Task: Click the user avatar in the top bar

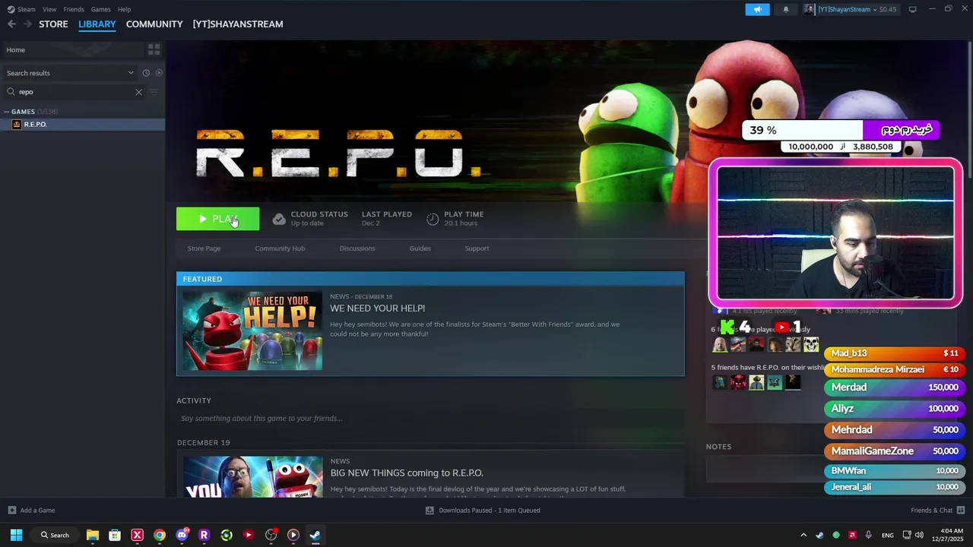Action: coord(809,9)
